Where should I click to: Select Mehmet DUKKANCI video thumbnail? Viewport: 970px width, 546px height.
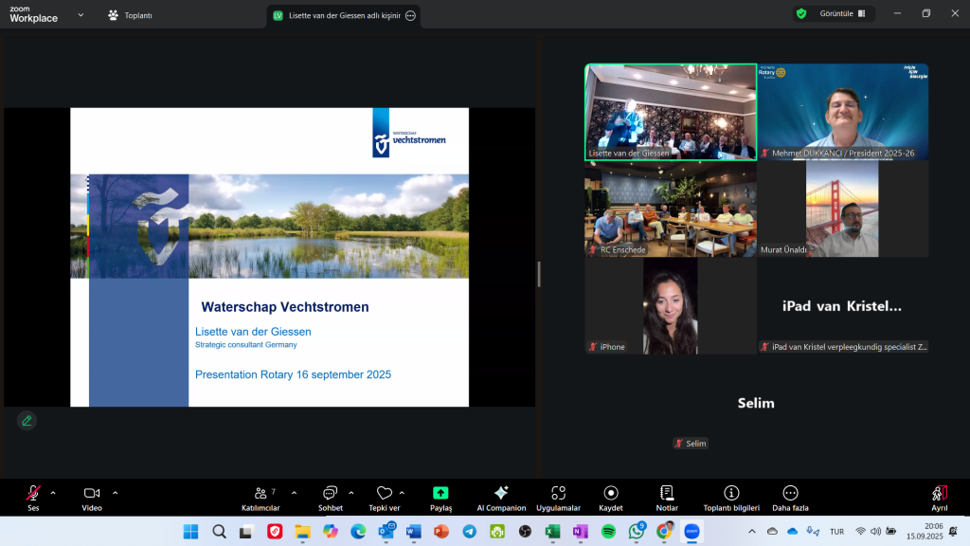843,112
